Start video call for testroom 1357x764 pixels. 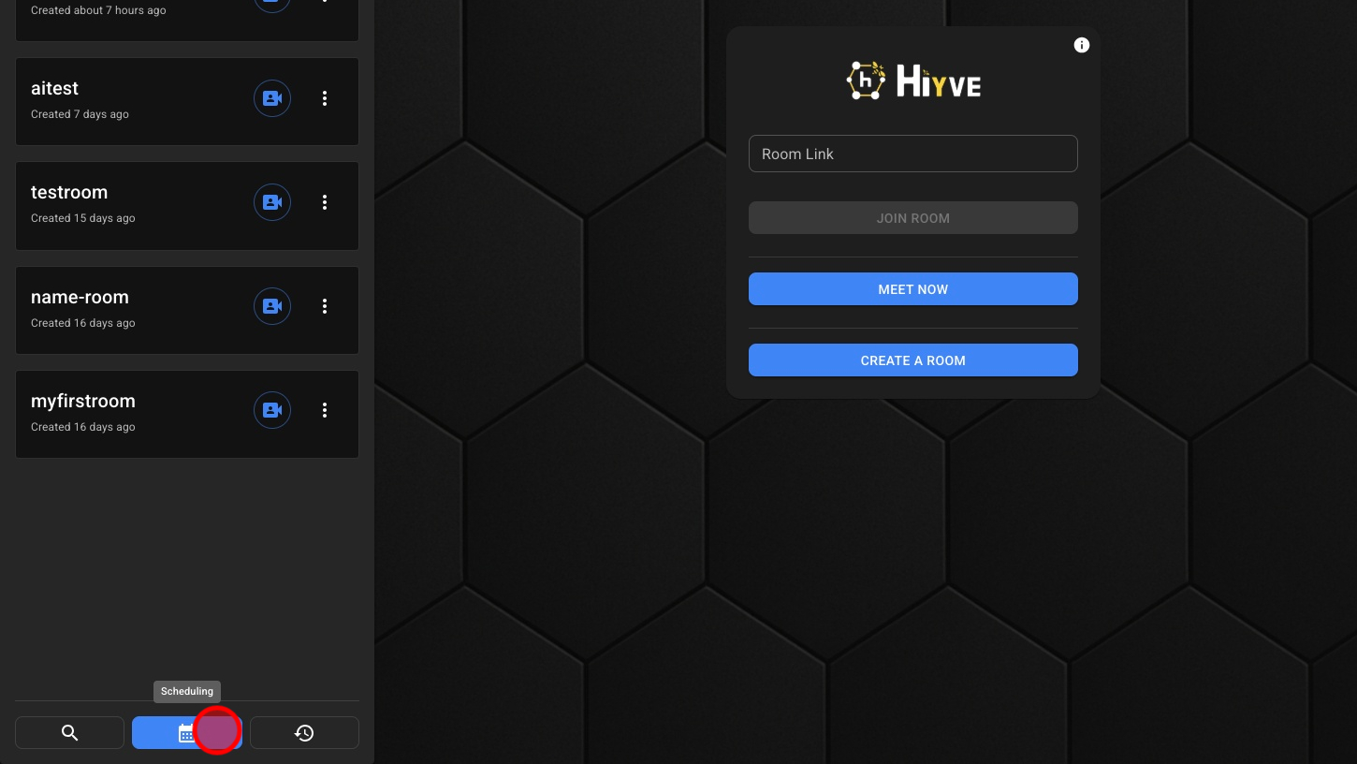pos(272,202)
